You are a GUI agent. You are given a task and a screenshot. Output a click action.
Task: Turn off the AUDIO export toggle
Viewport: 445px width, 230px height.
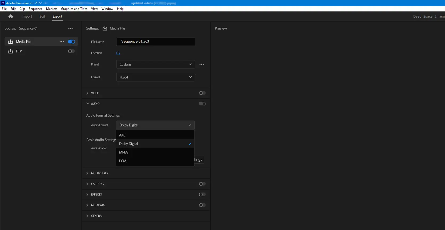click(x=202, y=104)
